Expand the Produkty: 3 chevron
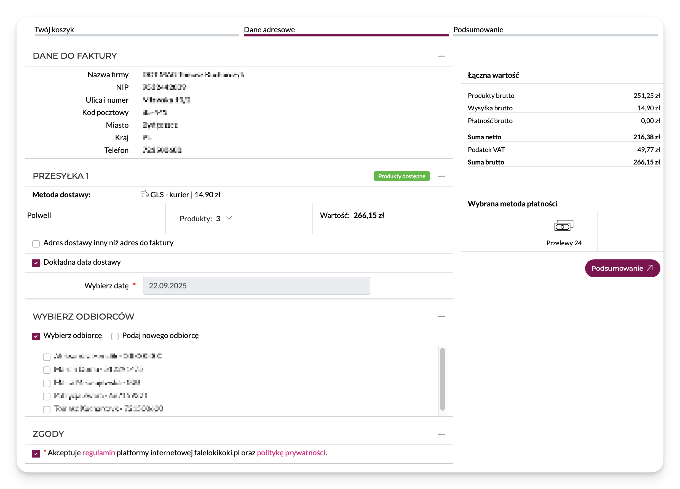 coord(229,218)
